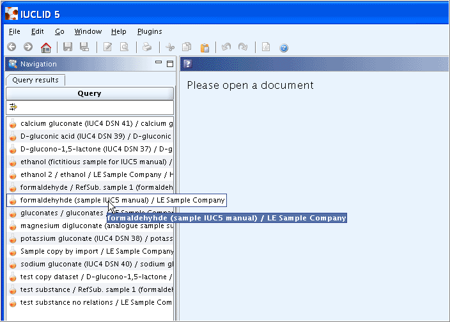Select the Query results tab
This screenshot has width=450, height=322.
(x=35, y=80)
